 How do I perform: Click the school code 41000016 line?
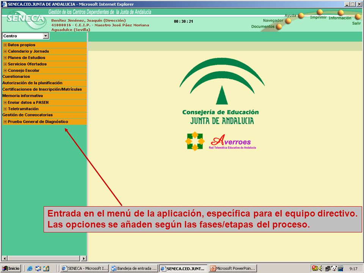pos(100,25)
